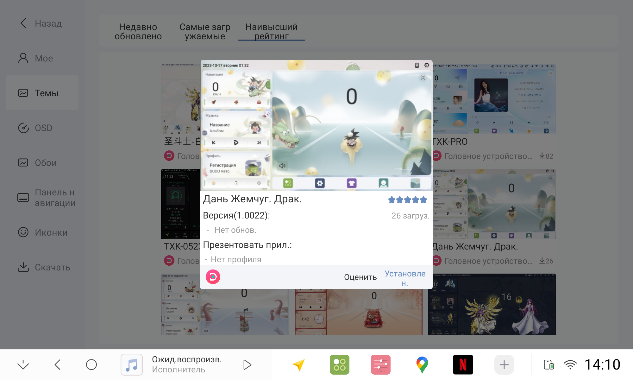633x380 pixels.
Task: Click the Нет профиля text
Action: click(x=236, y=259)
